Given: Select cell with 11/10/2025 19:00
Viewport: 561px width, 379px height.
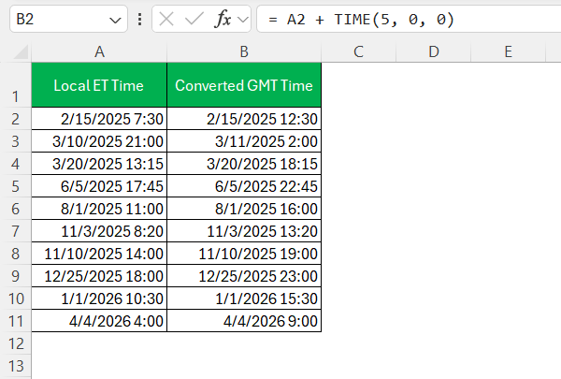Looking at the screenshot, I should tap(244, 254).
